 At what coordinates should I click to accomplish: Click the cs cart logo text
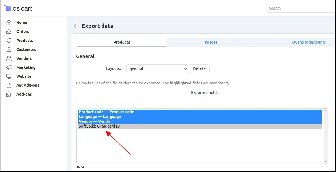pyautogui.click(x=22, y=9)
